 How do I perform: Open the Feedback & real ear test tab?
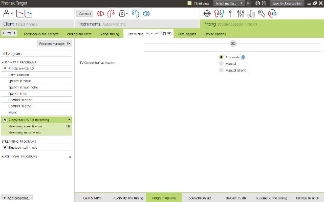click(x=41, y=34)
